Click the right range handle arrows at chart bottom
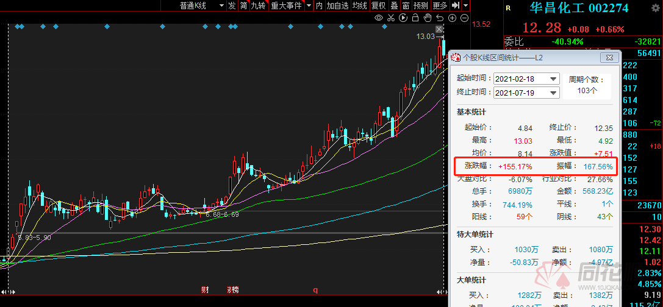Viewport: 663px width, 307px height. point(443,292)
